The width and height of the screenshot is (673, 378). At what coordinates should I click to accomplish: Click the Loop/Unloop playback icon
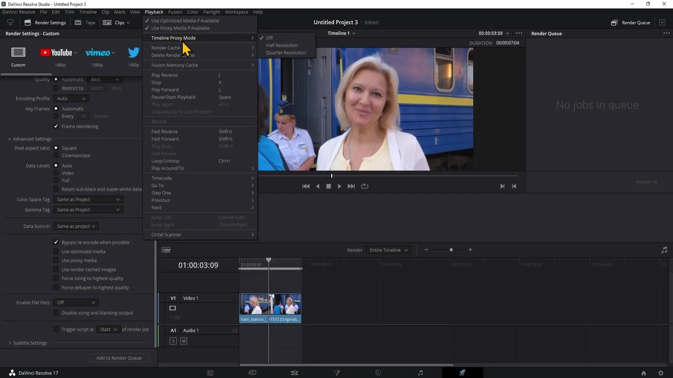coord(365,186)
